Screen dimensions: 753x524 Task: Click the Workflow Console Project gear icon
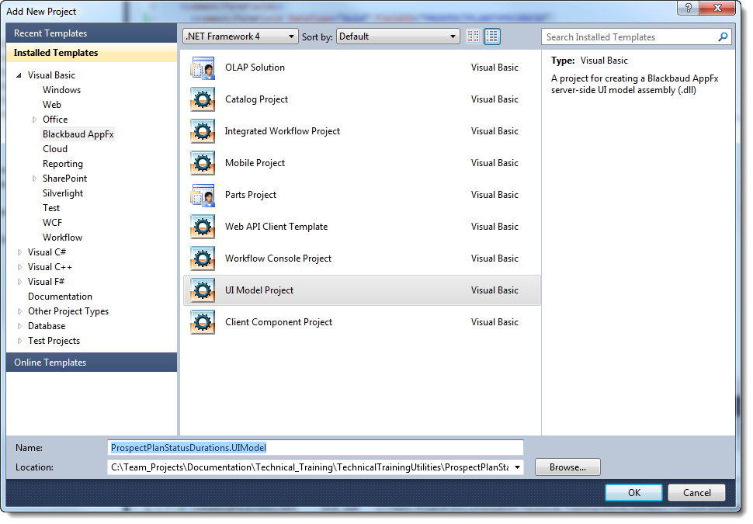[x=203, y=259]
